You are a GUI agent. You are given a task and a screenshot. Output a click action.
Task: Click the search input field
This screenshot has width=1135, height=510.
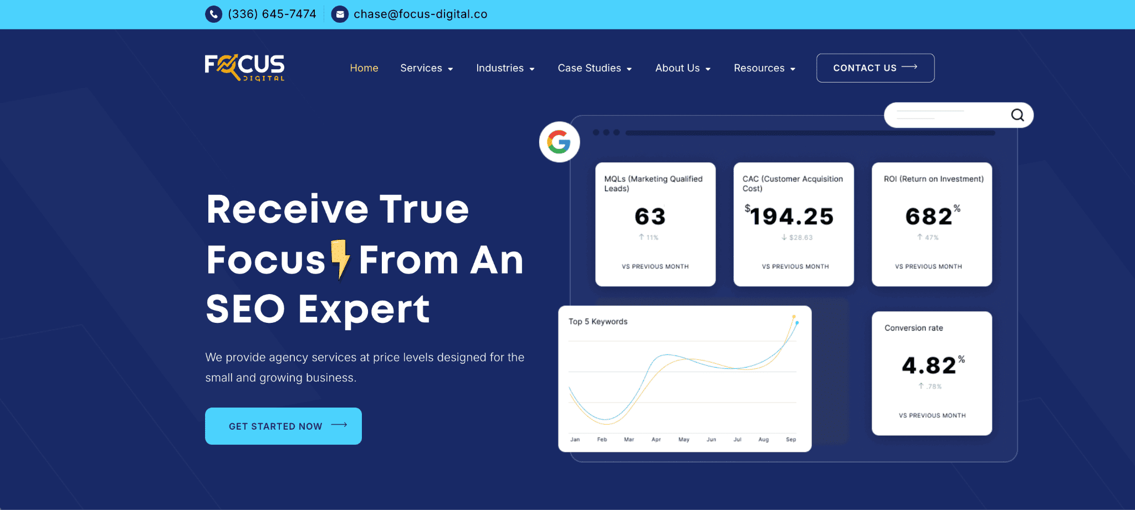(x=958, y=115)
